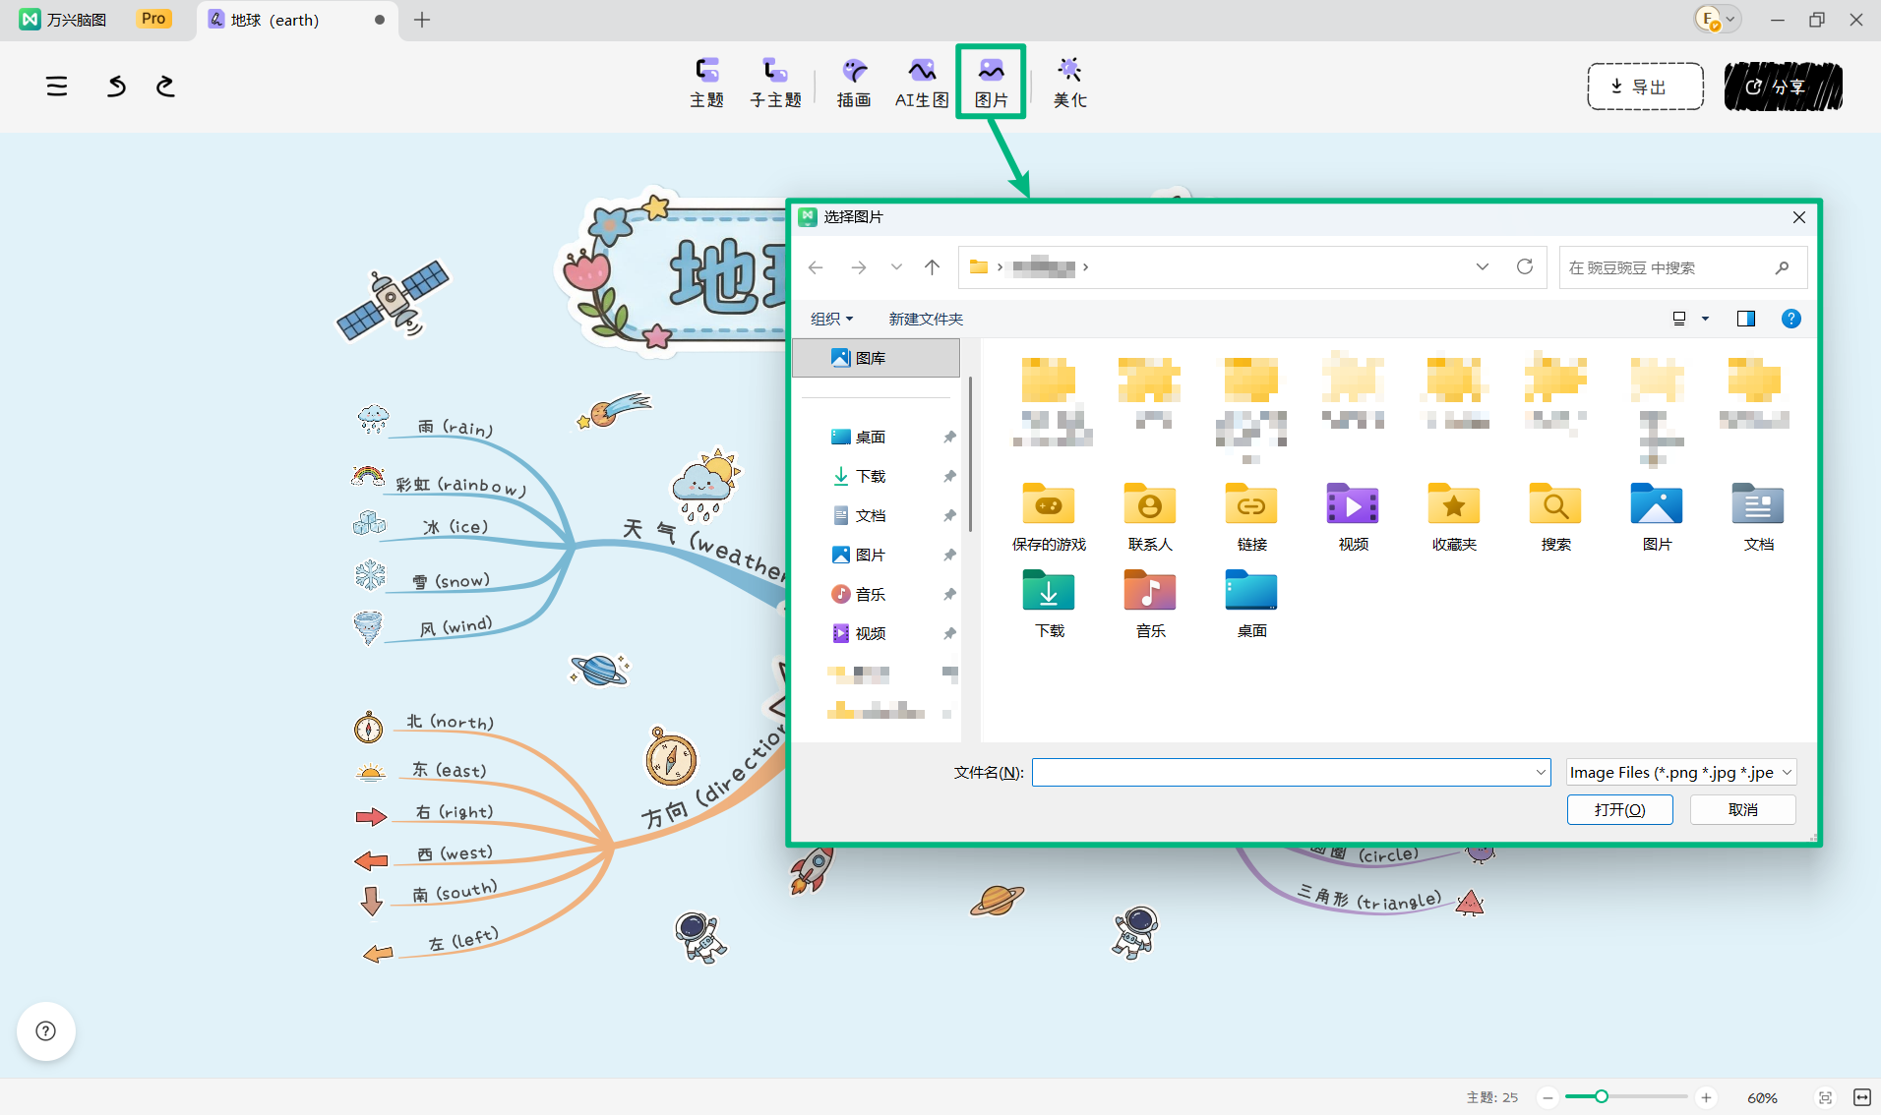1881x1115 pixels.
Task: Zoom out with the minus button
Action: pyautogui.click(x=1547, y=1097)
